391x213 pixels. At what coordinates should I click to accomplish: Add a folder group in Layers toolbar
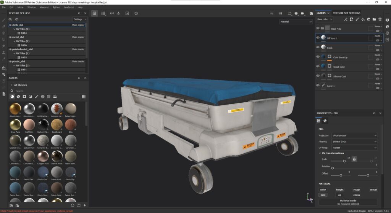(374, 19)
